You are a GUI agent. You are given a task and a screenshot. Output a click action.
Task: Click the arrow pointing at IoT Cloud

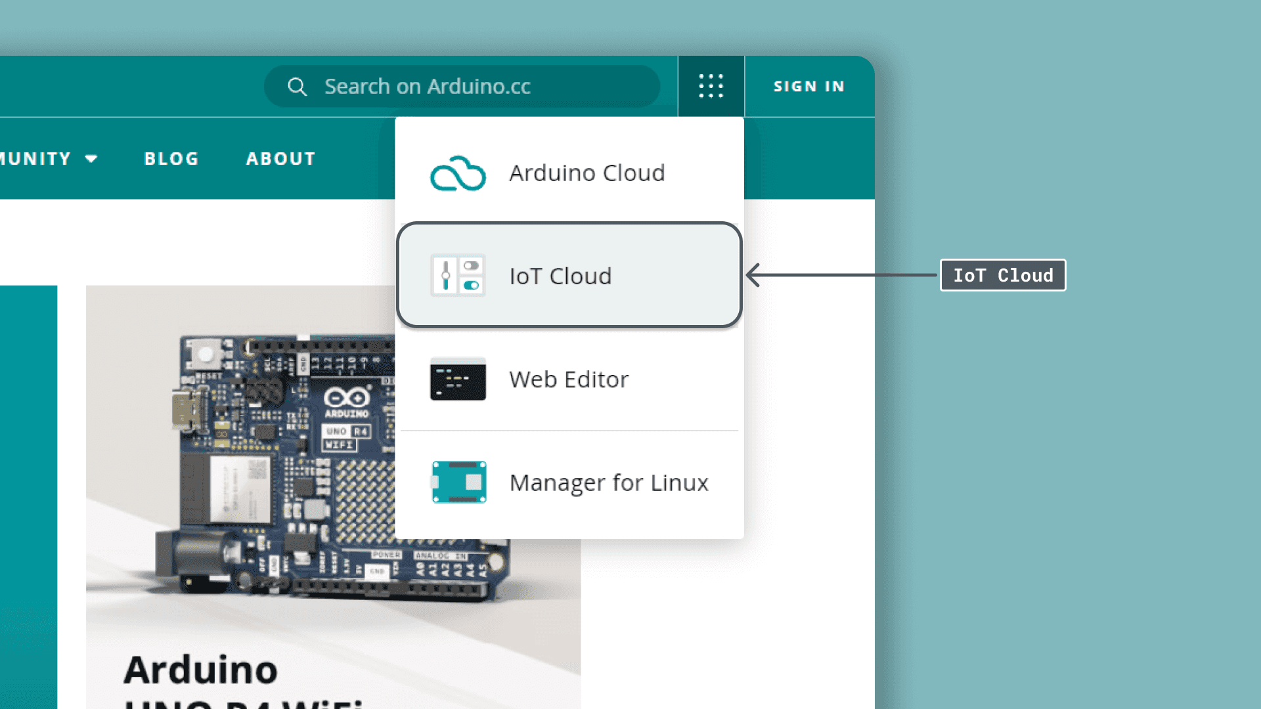[841, 275]
